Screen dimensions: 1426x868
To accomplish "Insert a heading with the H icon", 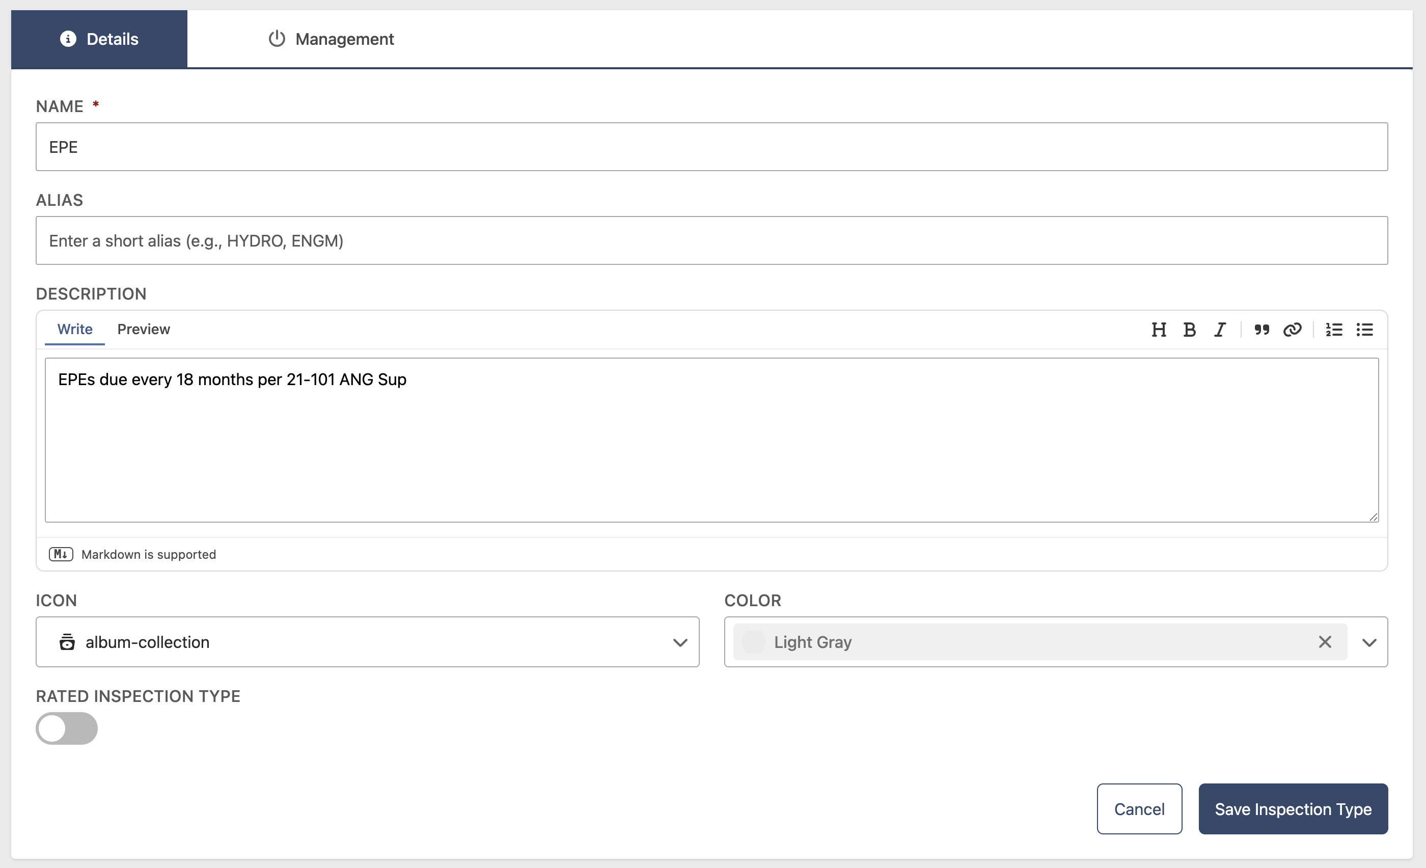I will coord(1159,330).
